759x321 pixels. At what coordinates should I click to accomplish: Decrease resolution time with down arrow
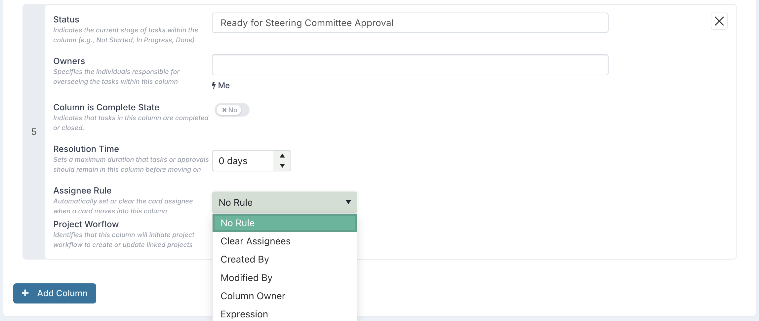(x=282, y=166)
